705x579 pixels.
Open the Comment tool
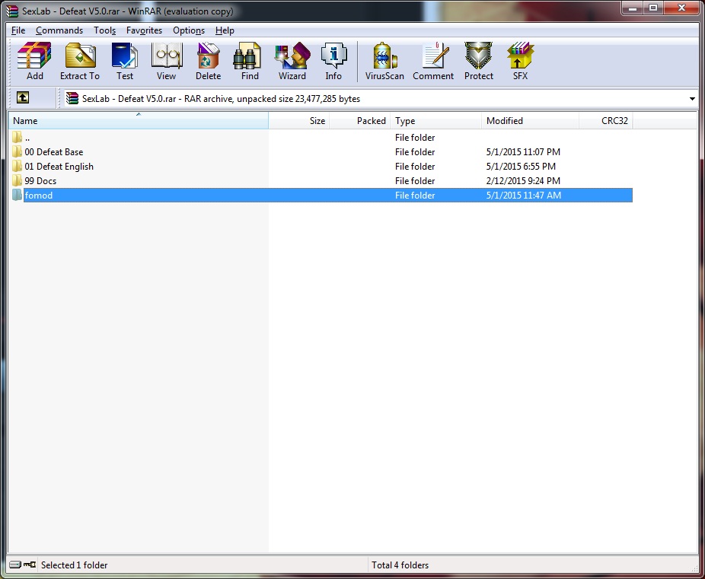tap(433, 61)
